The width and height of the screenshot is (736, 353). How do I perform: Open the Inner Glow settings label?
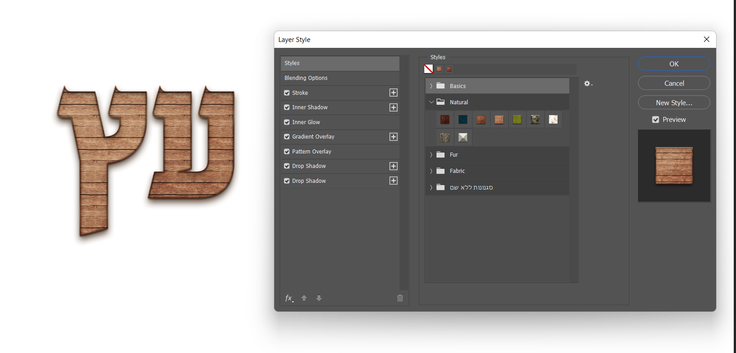(306, 122)
